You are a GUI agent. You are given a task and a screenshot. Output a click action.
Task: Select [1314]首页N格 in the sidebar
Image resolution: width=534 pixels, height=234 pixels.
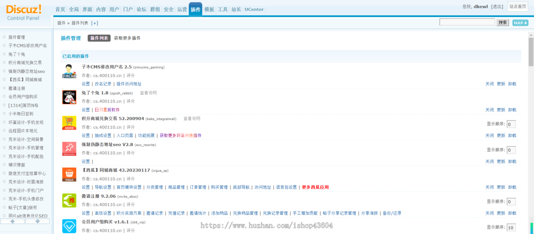23,105
